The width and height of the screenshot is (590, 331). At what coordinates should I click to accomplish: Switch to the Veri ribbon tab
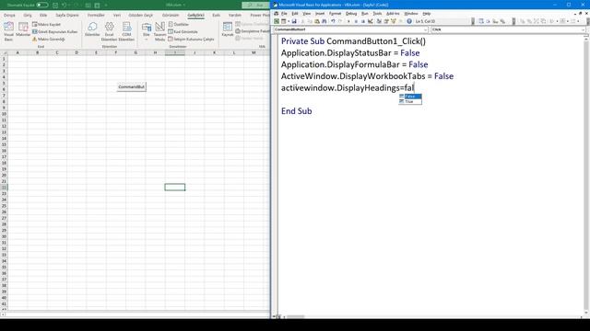(x=117, y=15)
